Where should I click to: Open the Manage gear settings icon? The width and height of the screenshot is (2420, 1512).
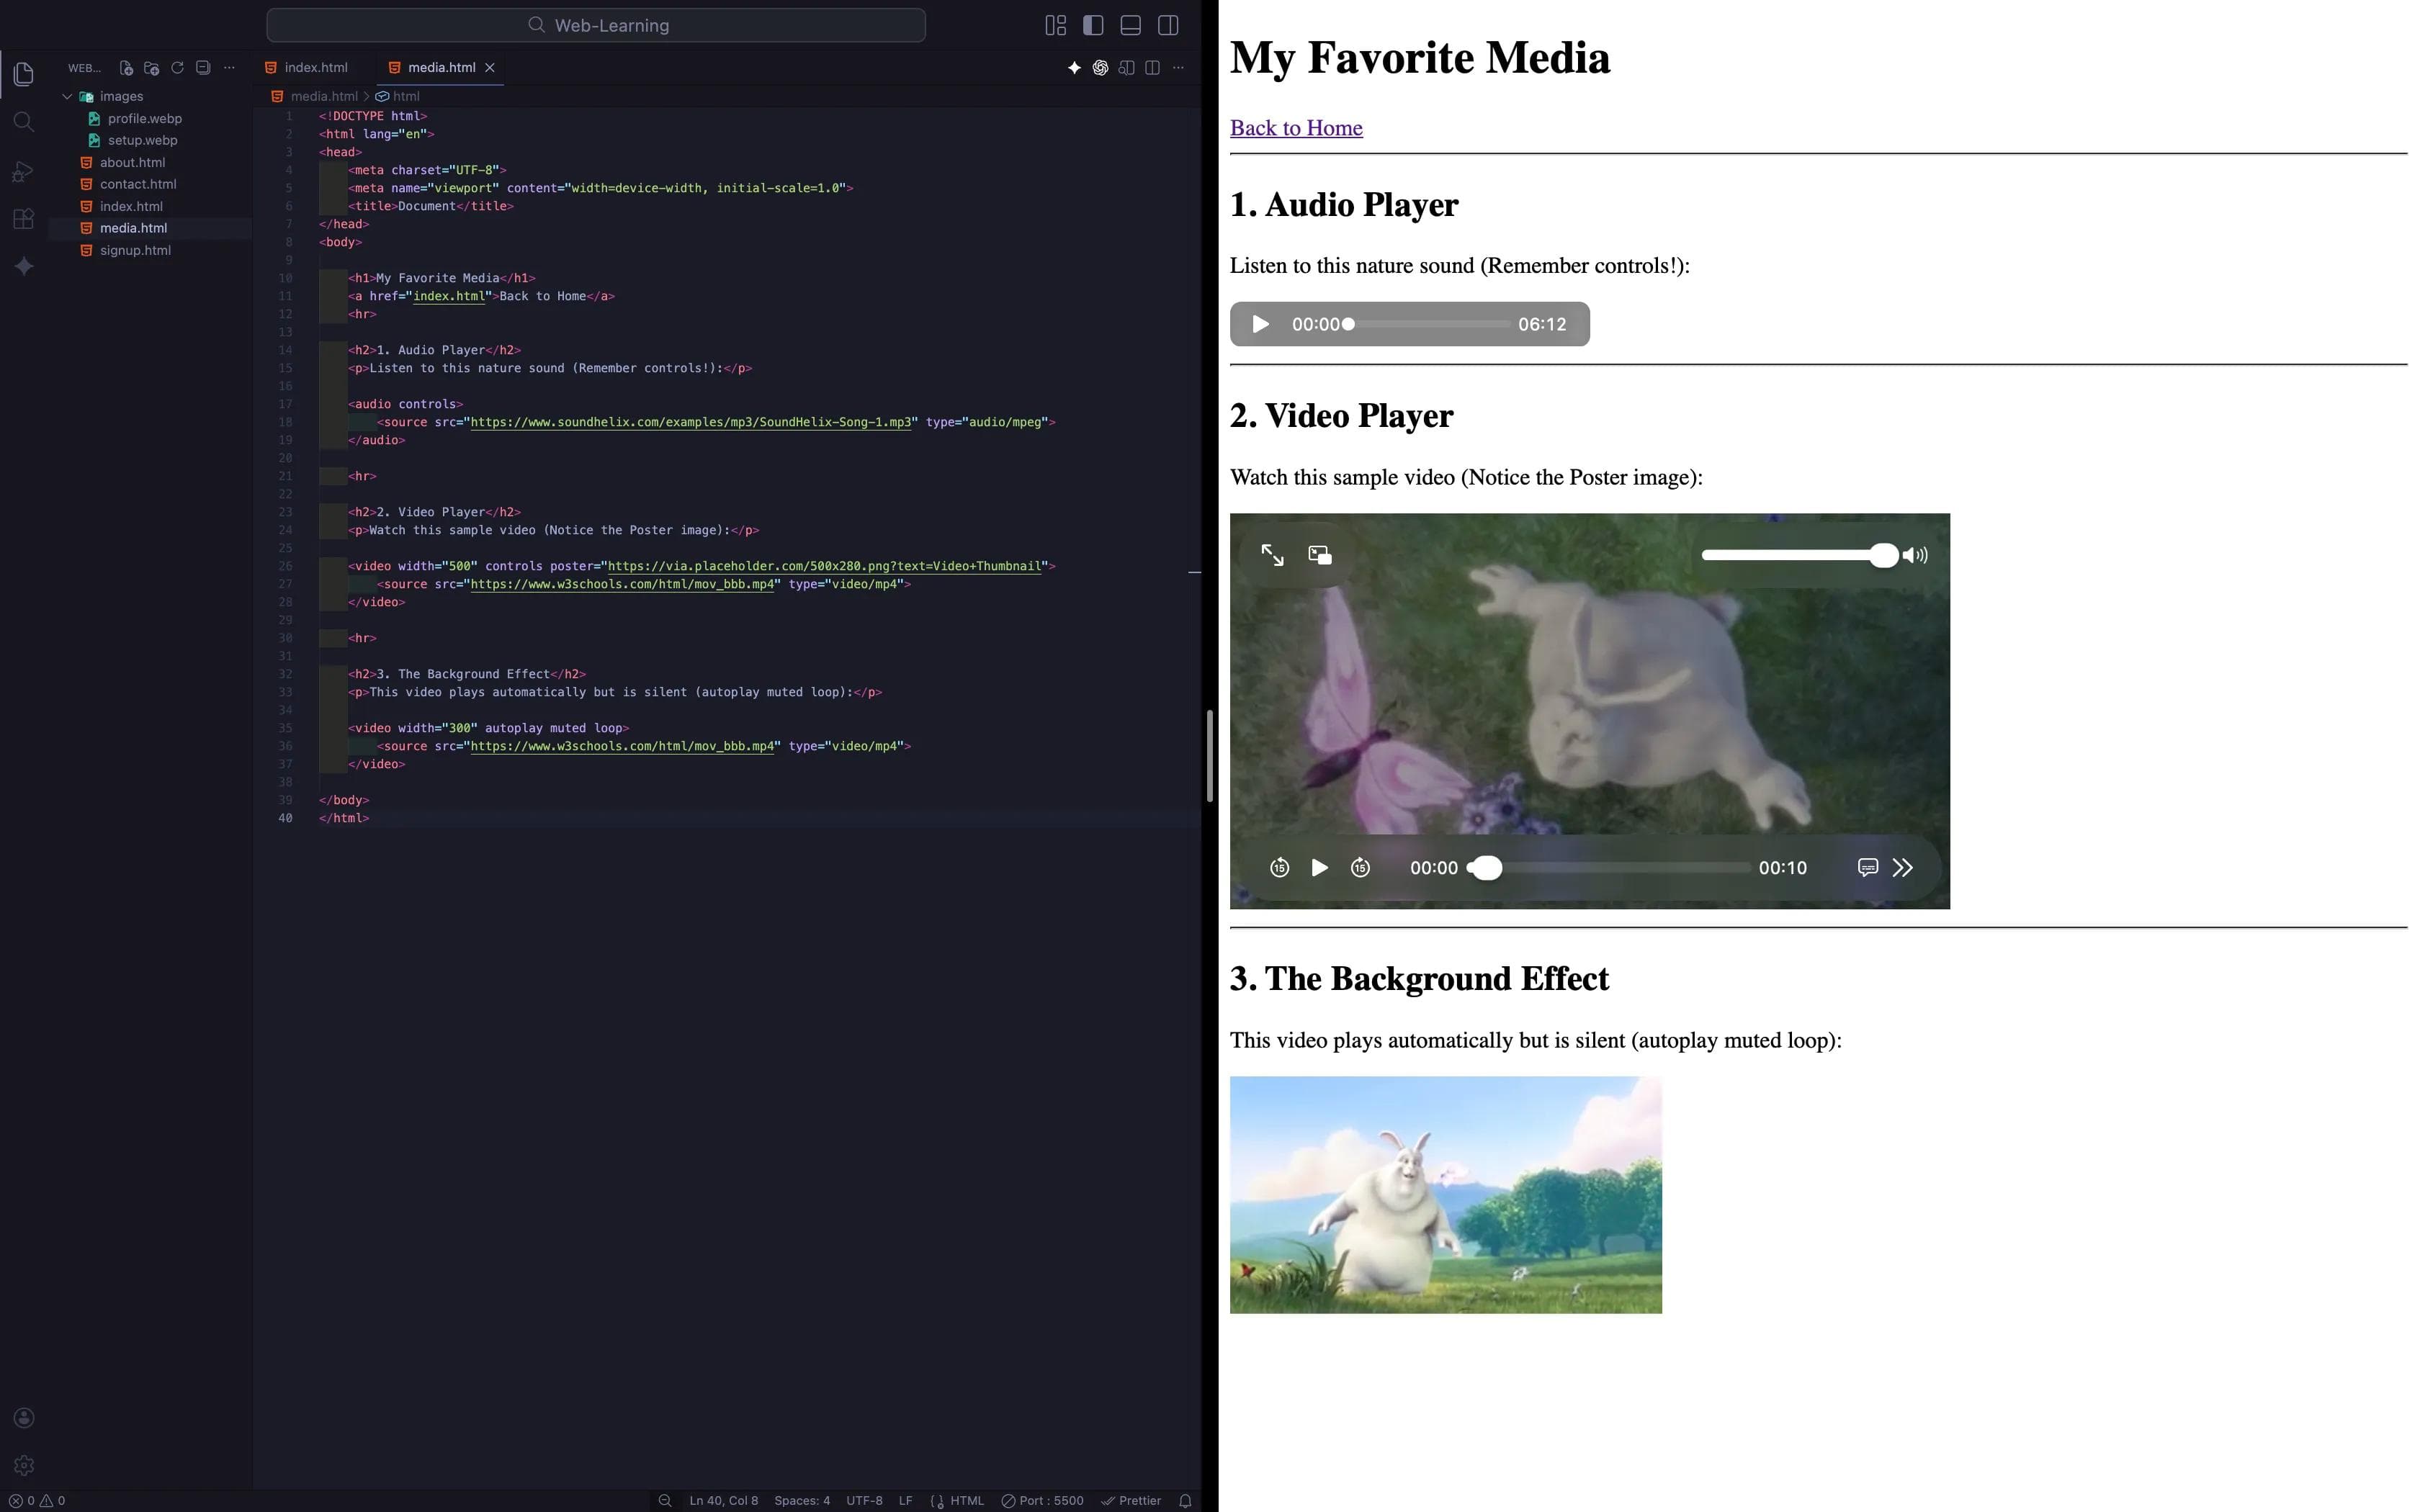(24, 1465)
